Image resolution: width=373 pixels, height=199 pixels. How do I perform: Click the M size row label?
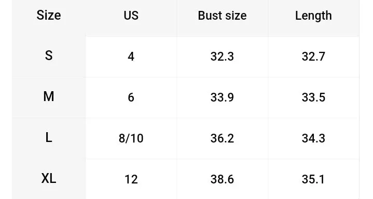click(x=49, y=97)
